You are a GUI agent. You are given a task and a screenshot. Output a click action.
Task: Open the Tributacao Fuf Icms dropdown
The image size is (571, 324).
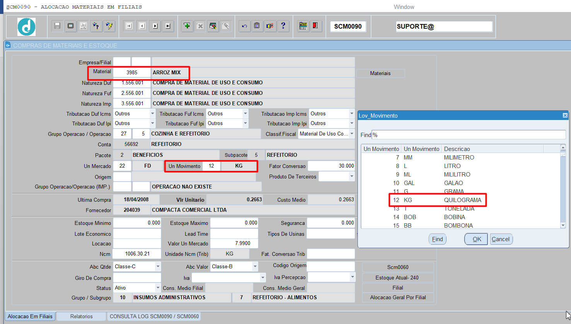(245, 113)
